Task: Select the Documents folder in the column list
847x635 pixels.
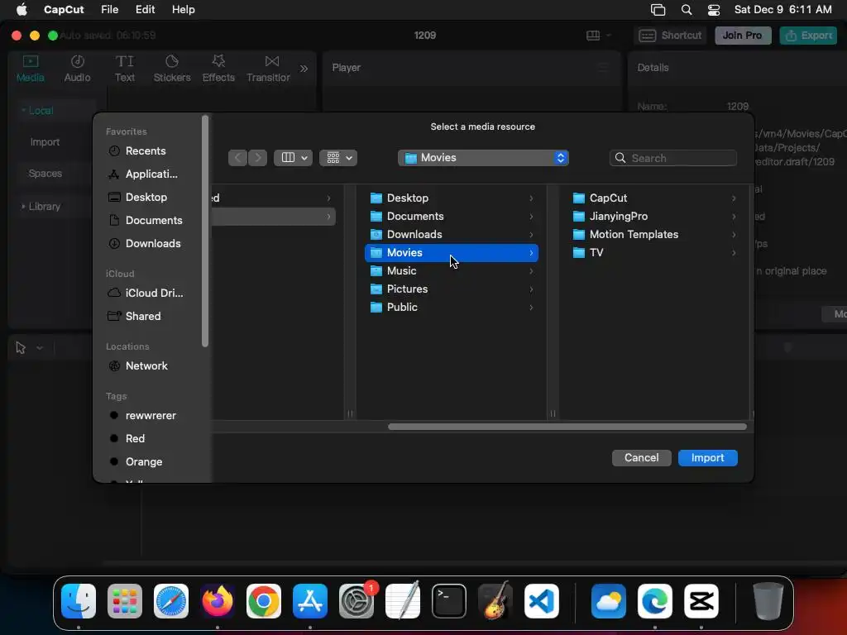Action: (x=452, y=217)
